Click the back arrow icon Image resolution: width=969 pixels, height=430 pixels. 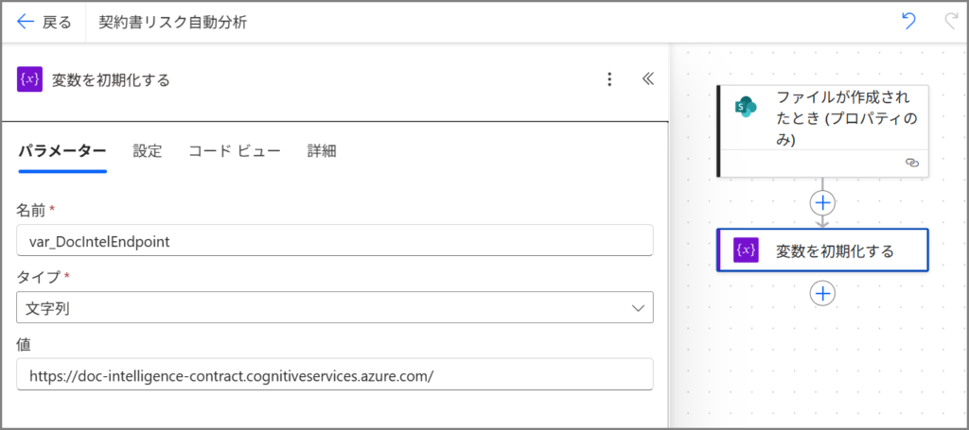click(x=26, y=22)
